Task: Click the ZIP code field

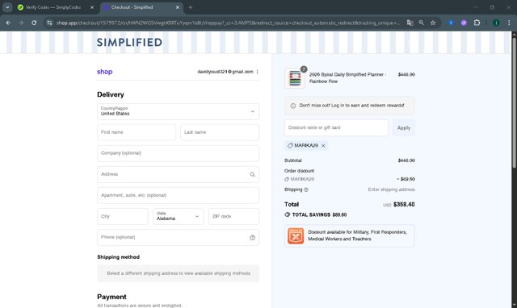Action: pyautogui.click(x=233, y=217)
